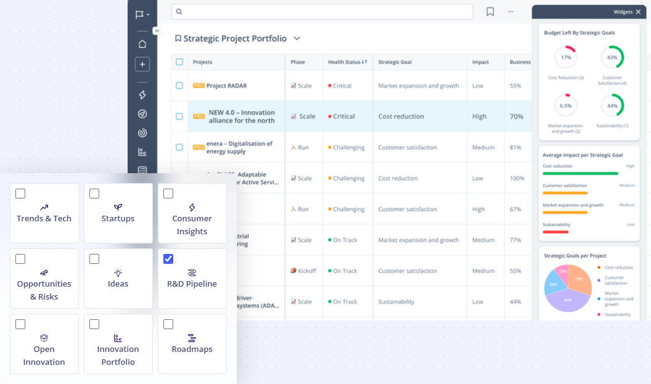The image size is (651, 384).
Task: Click the Open Innovation box icon
Action: click(44, 338)
